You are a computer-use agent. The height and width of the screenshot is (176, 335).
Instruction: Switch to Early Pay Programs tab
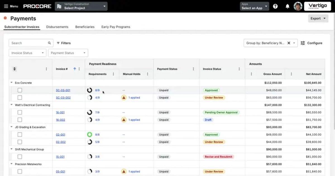pos(116,27)
